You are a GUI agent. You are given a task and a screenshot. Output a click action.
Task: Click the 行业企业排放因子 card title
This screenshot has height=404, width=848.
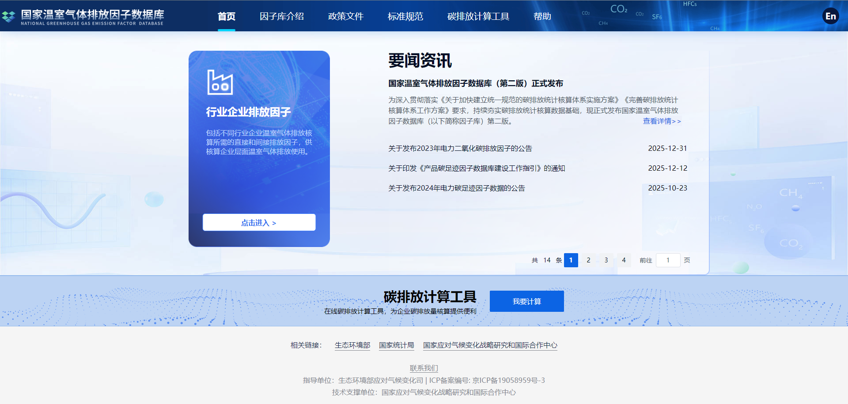248,112
